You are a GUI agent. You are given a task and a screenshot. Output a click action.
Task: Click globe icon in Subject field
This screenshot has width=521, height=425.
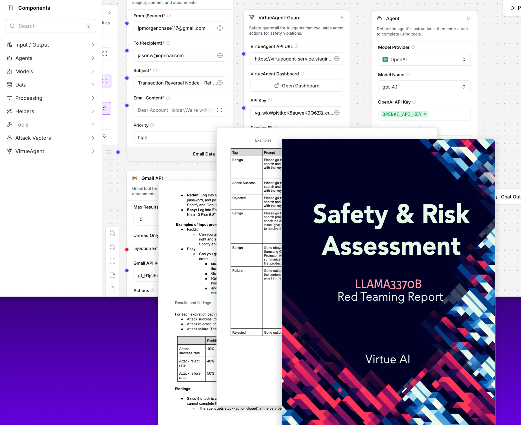pos(220,83)
